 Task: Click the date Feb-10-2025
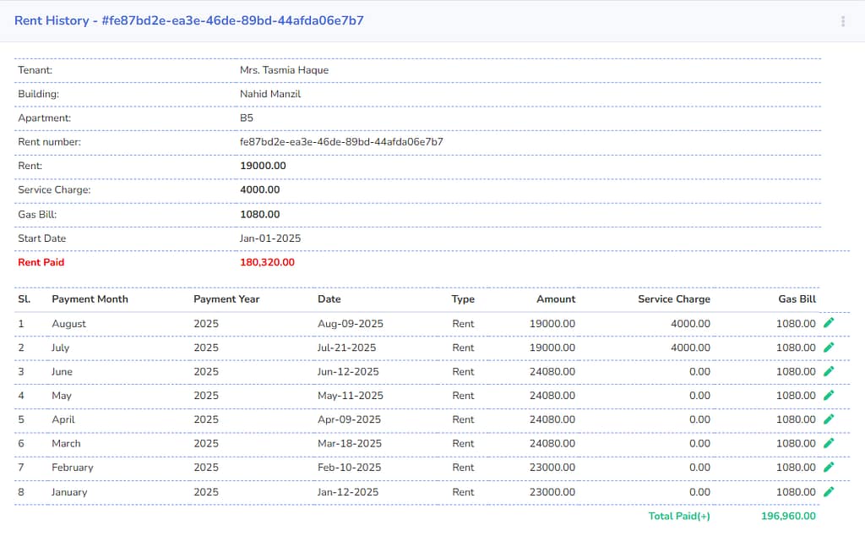tap(349, 468)
